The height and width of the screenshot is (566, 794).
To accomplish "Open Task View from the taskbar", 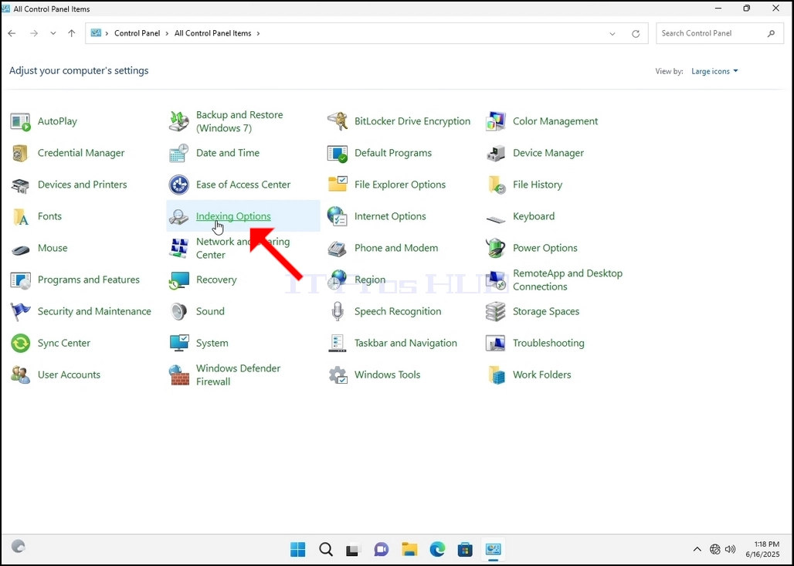I will click(353, 549).
